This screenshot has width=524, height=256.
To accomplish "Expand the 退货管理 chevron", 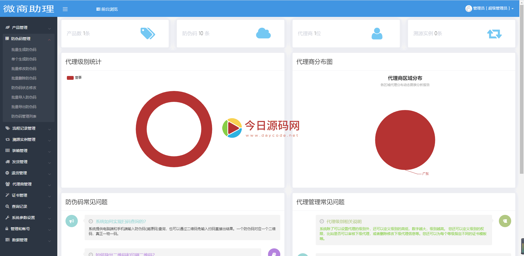I will (49, 174).
